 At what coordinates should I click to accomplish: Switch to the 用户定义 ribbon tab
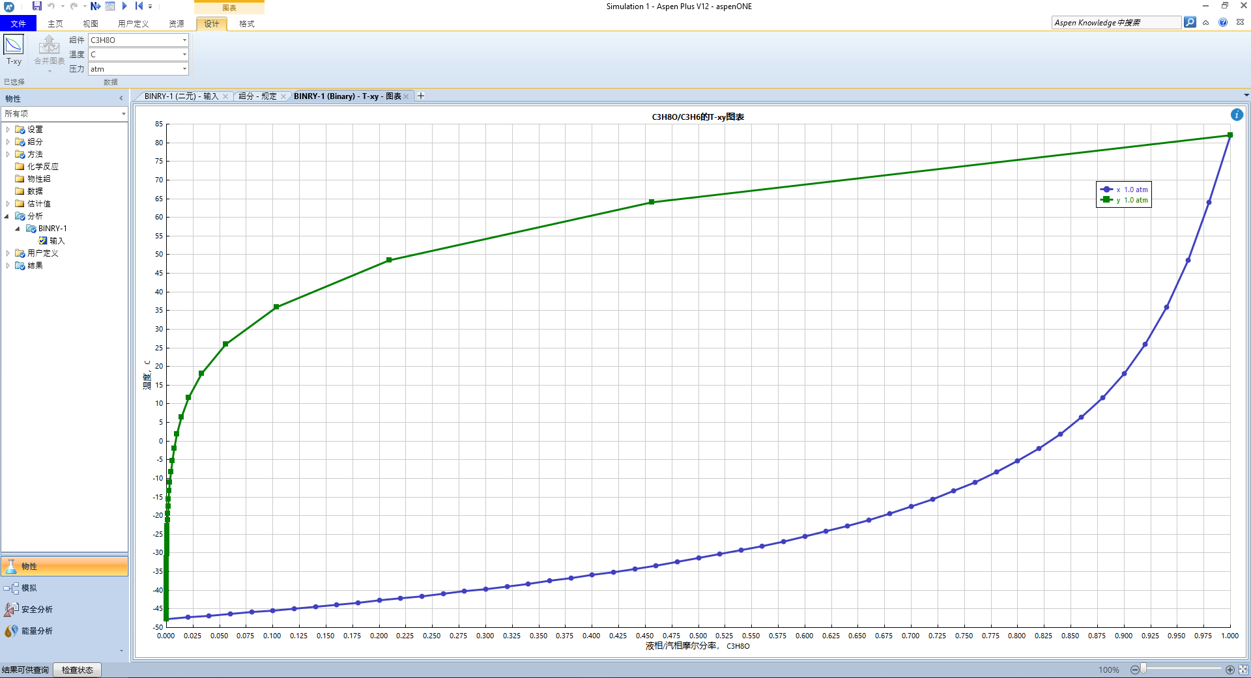(134, 23)
